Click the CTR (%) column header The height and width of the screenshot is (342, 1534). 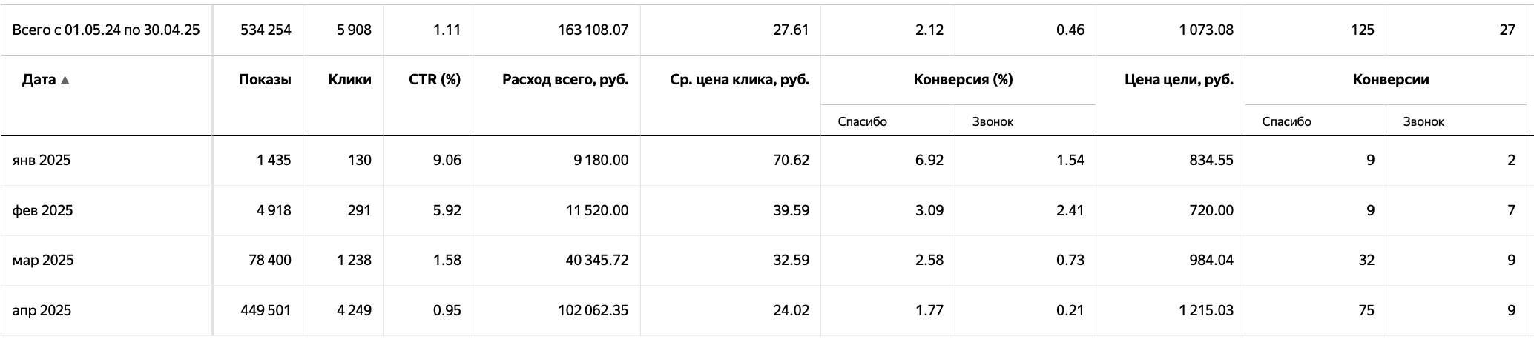click(435, 80)
